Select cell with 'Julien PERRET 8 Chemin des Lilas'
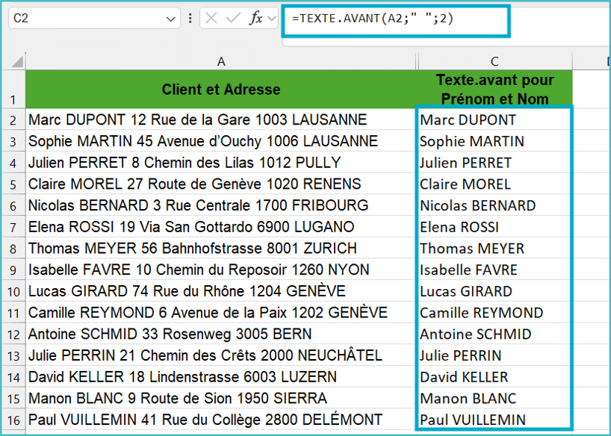611x436 pixels. tap(221, 162)
